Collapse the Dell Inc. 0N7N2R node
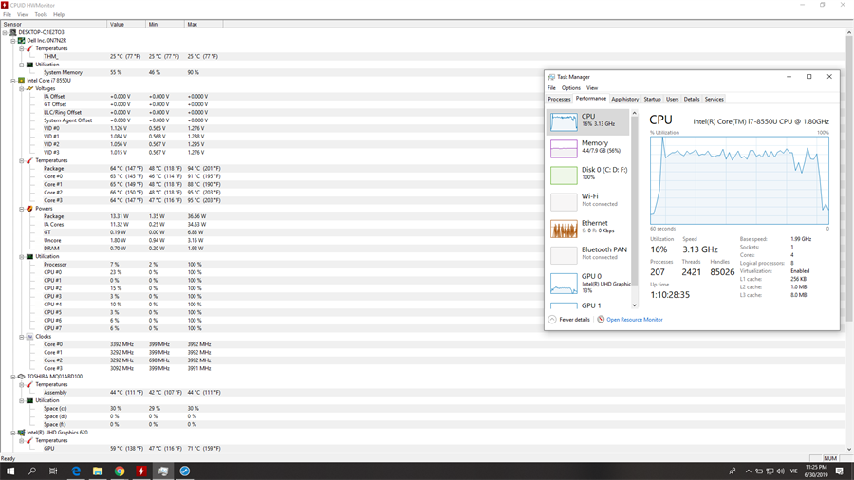 [x=13, y=41]
